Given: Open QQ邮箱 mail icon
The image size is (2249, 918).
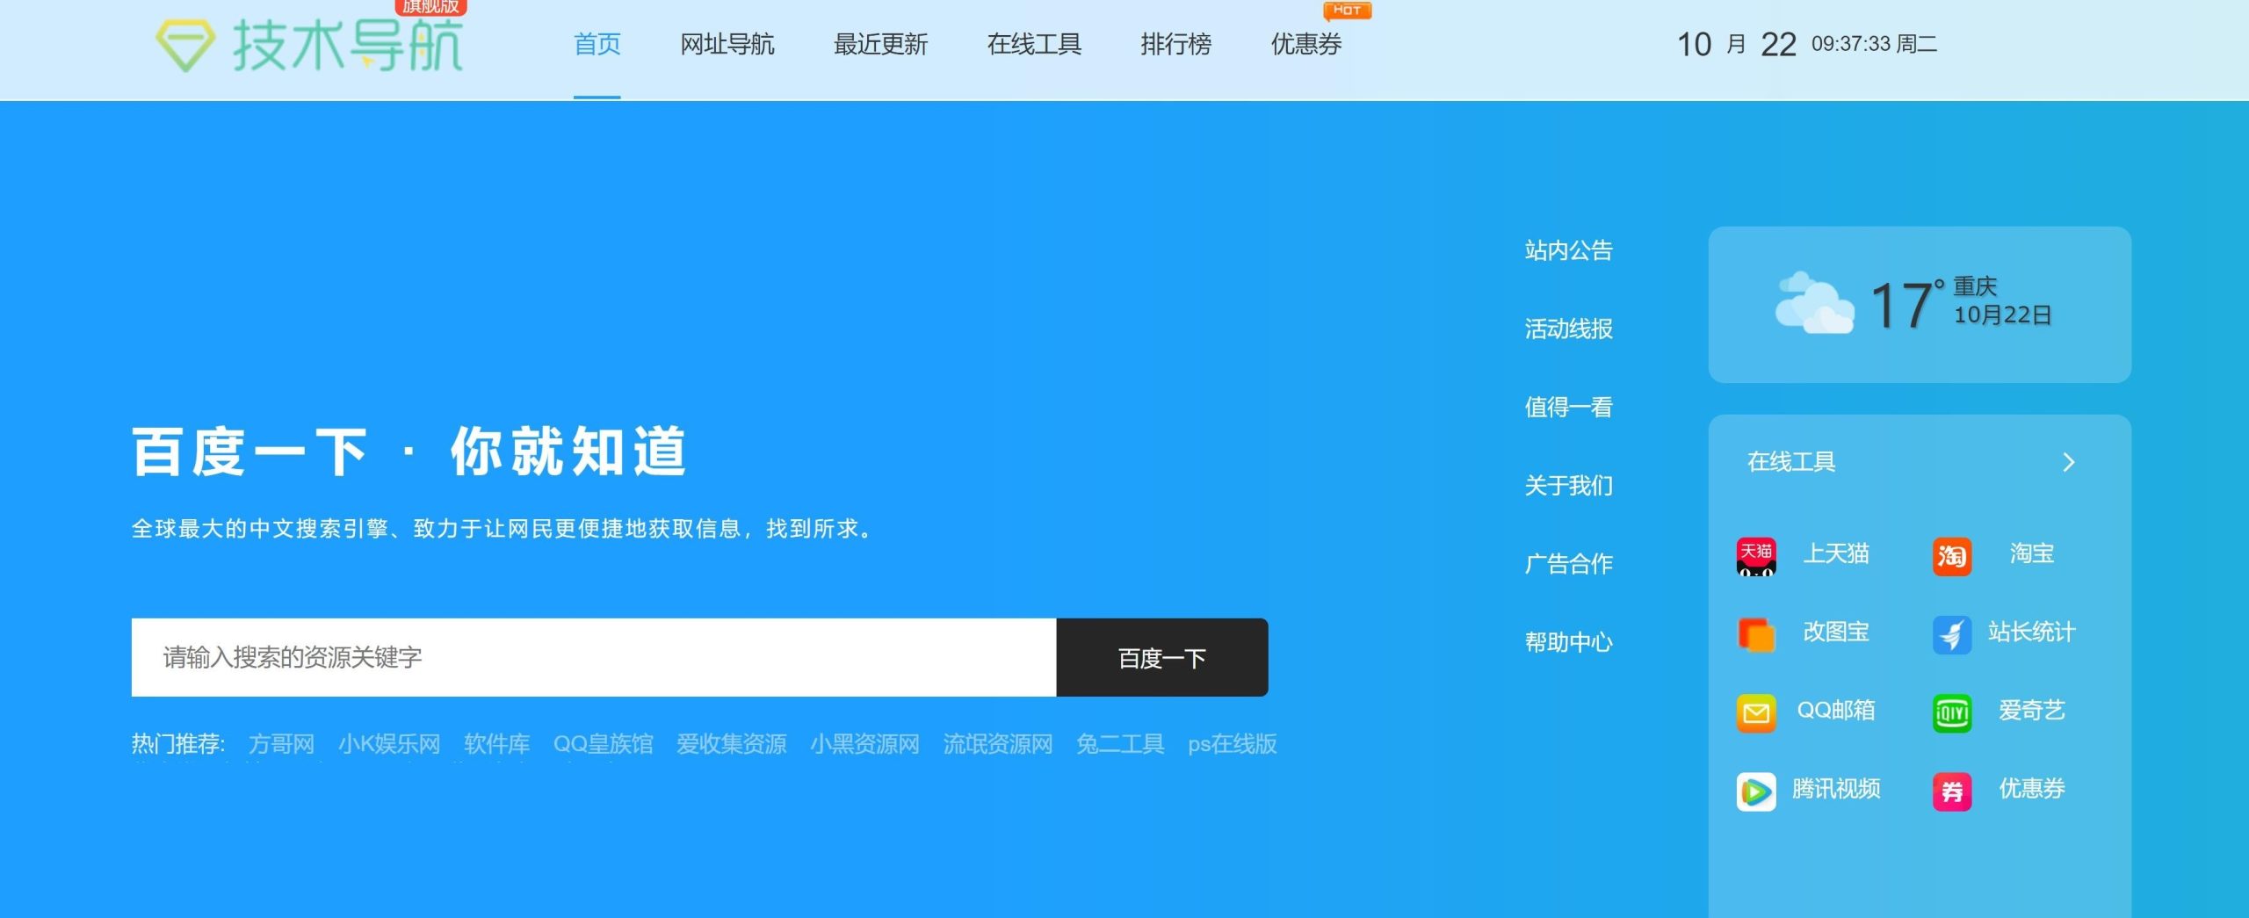Looking at the screenshot, I should click(x=1755, y=712).
